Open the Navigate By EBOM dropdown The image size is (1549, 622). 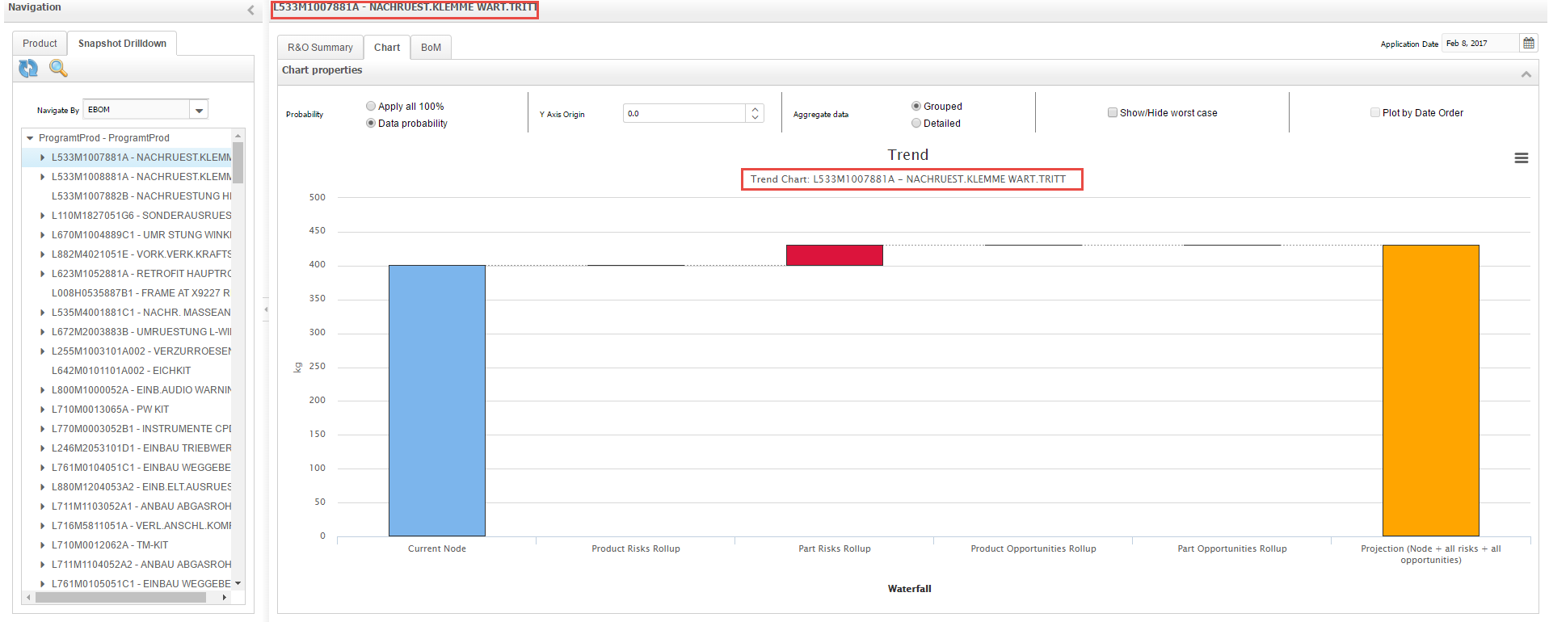(199, 110)
